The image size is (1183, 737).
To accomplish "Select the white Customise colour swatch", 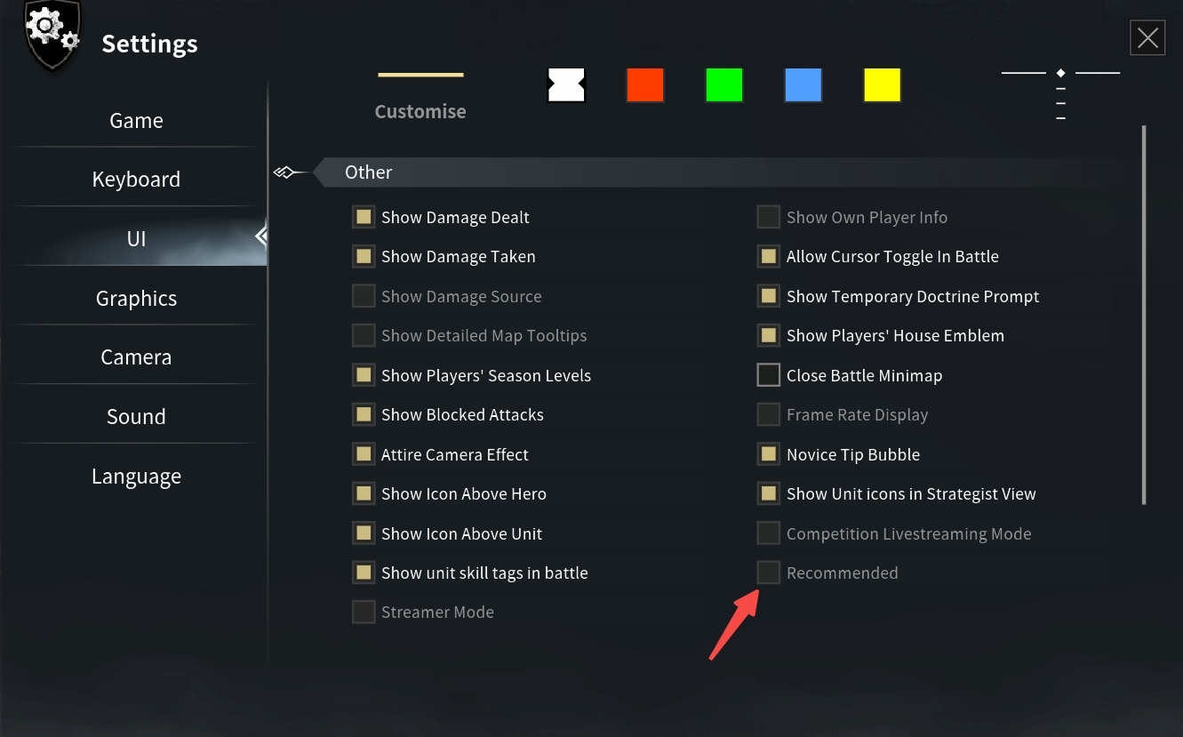I will [566, 85].
